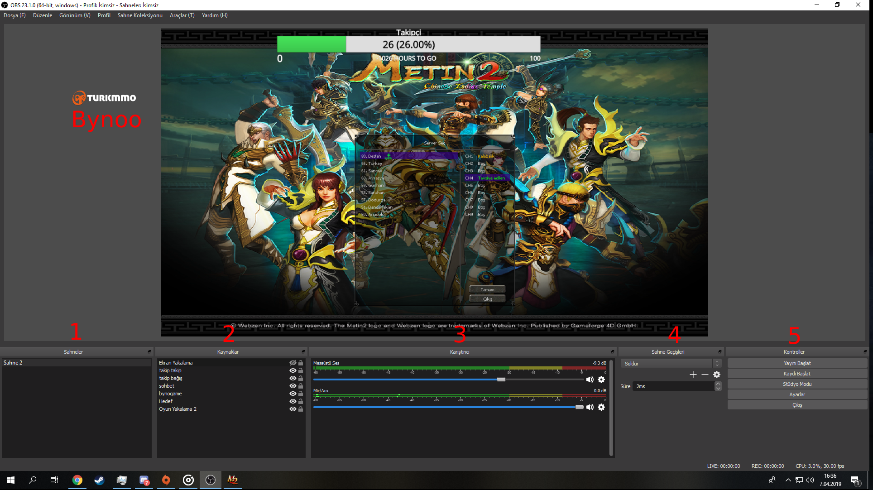Toggle lock on takip takip source

click(x=301, y=370)
